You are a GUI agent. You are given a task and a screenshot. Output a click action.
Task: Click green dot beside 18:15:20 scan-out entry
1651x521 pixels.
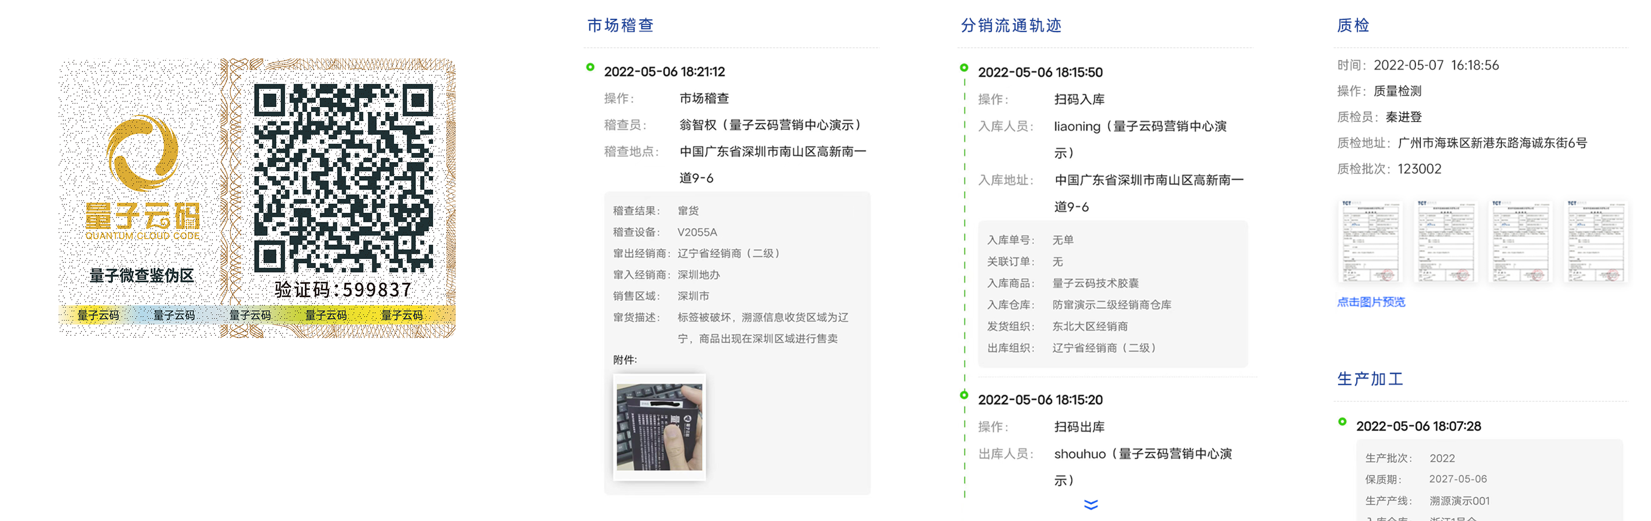964,396
